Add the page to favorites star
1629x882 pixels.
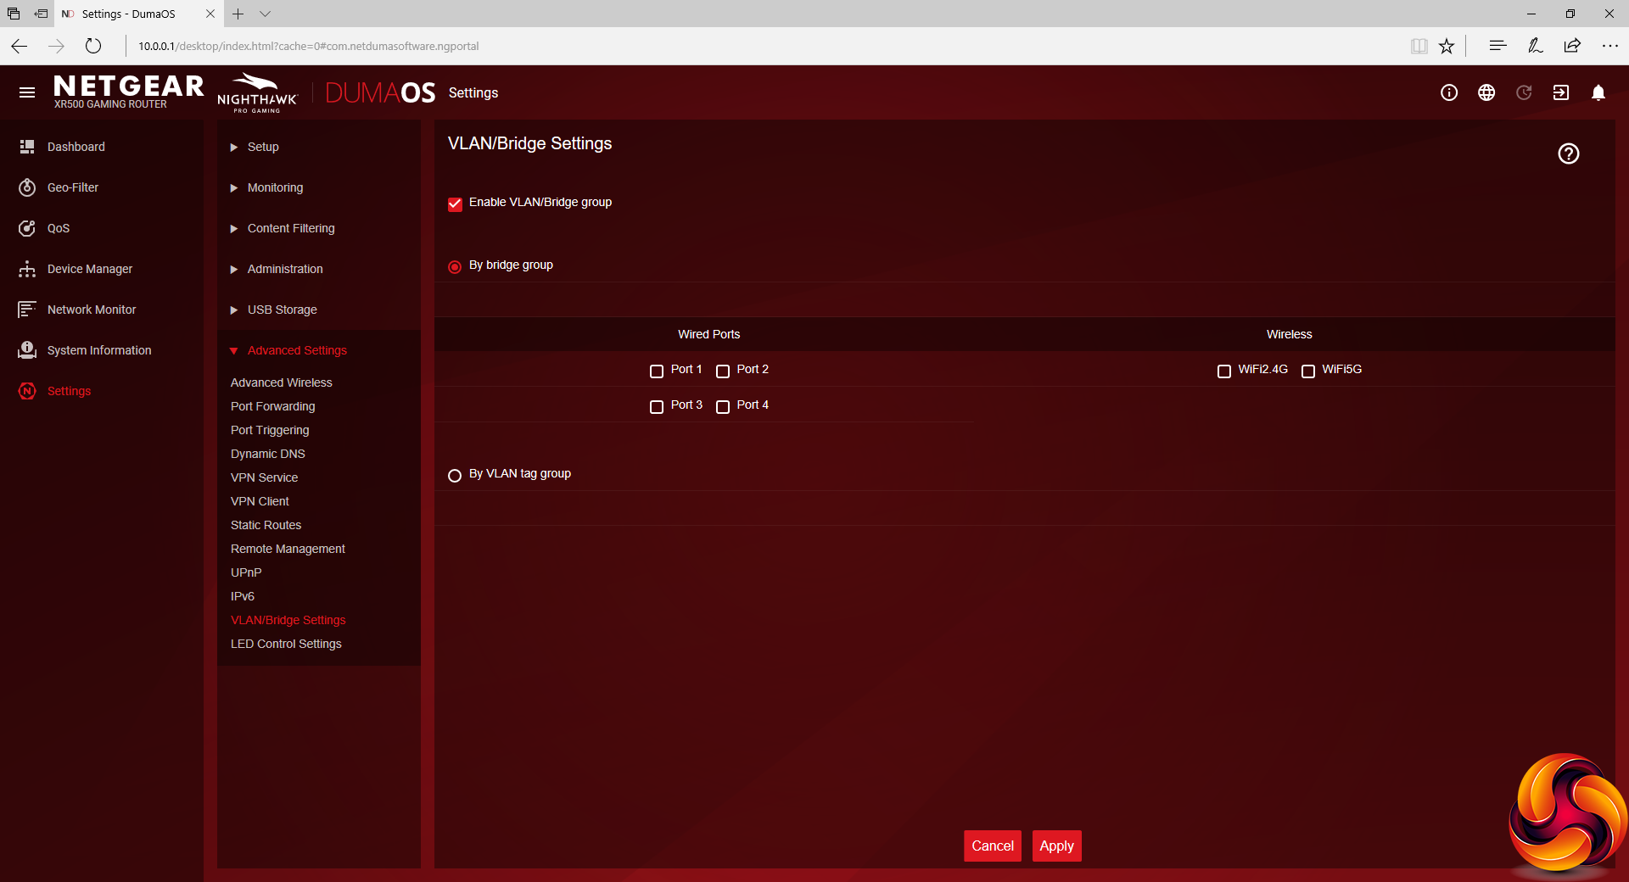click(1447, 46)
